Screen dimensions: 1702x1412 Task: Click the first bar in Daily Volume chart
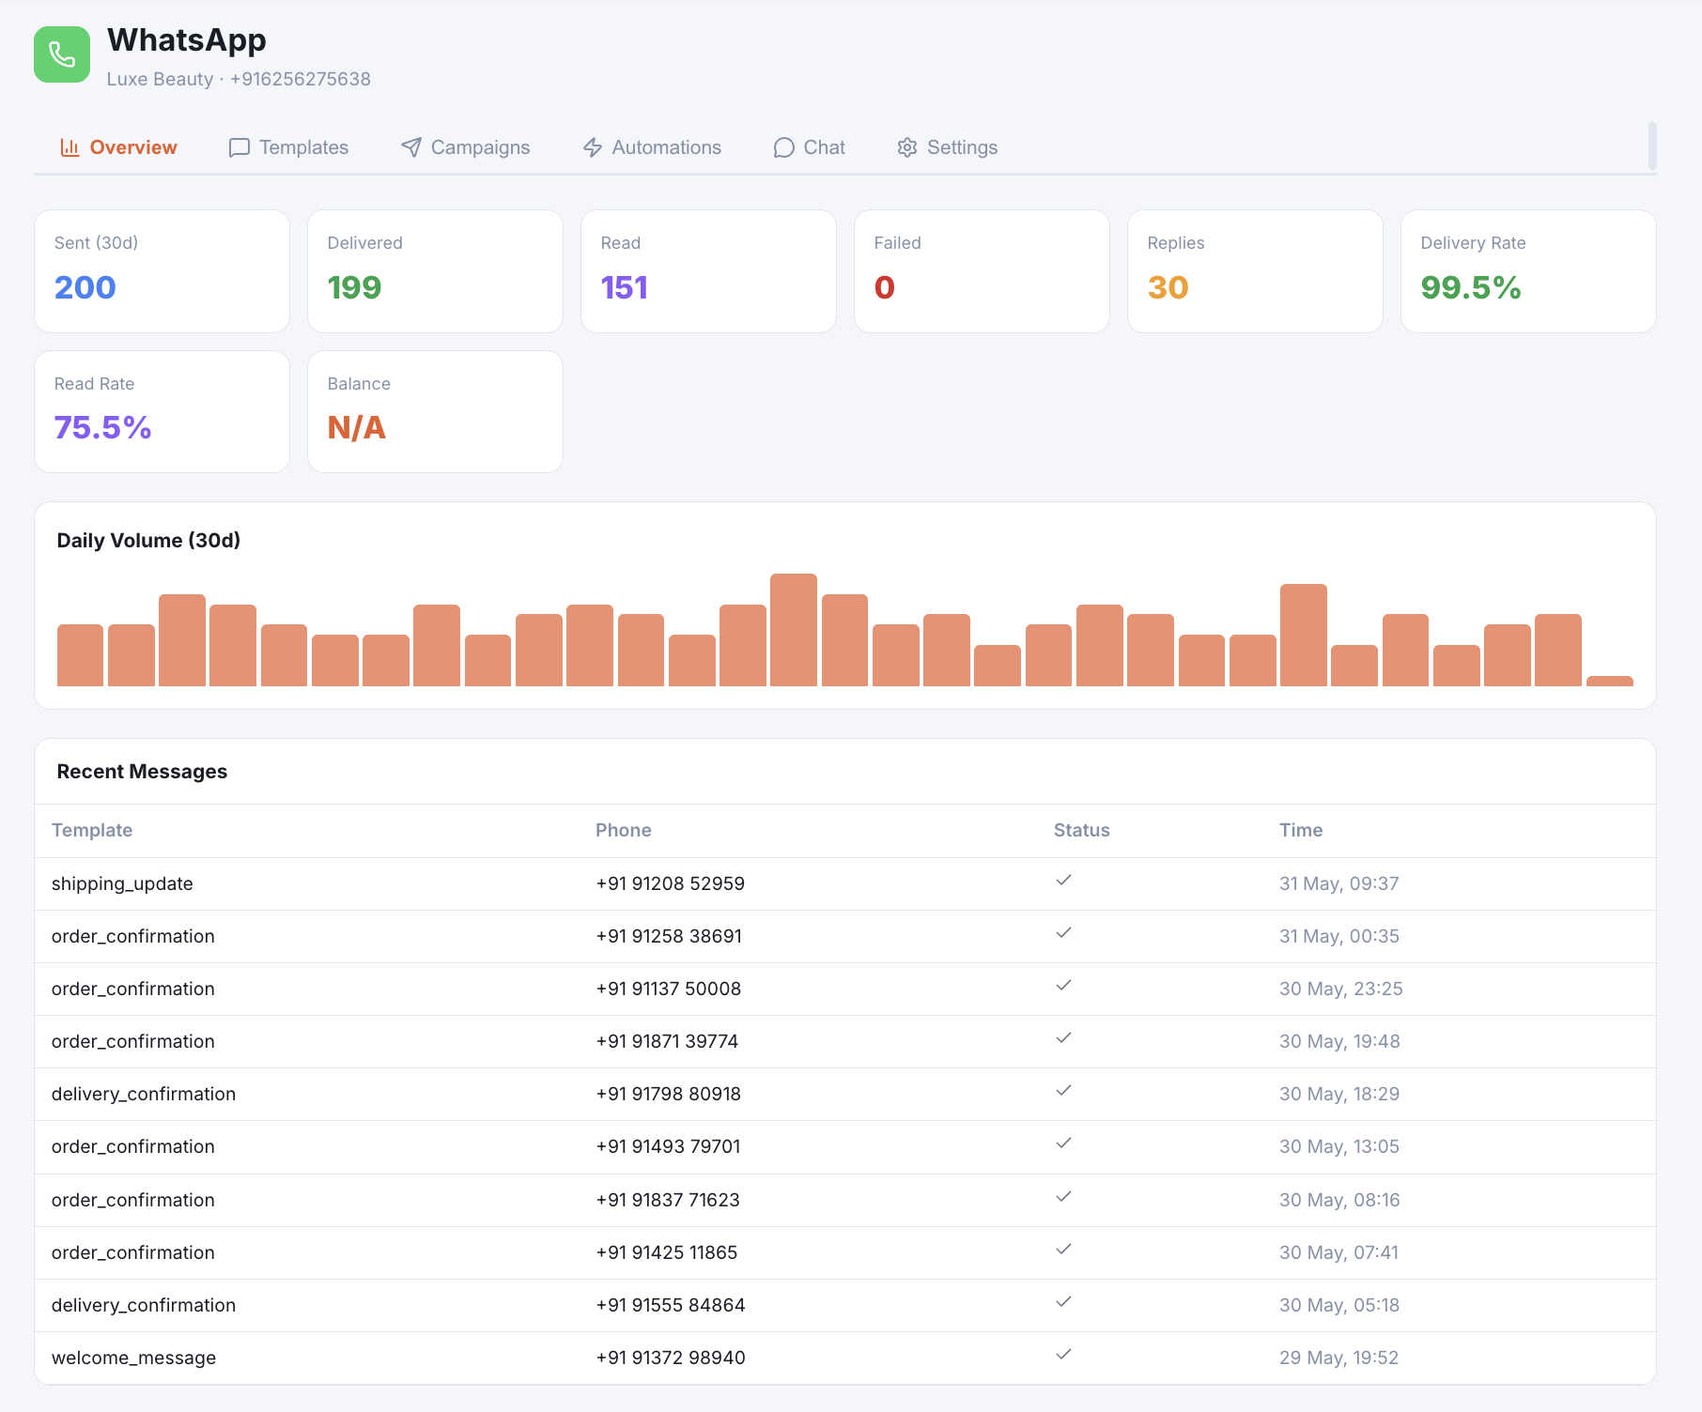coord(80,655)
